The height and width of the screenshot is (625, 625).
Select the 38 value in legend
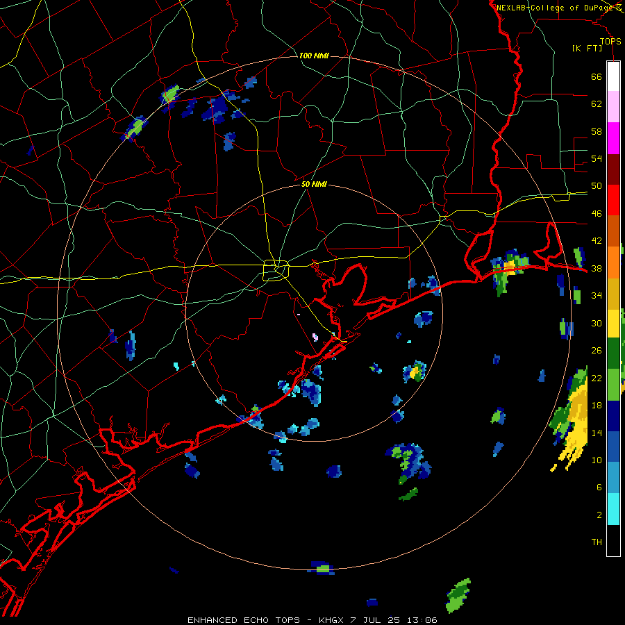pyautogui.click(x=597, y=268)
